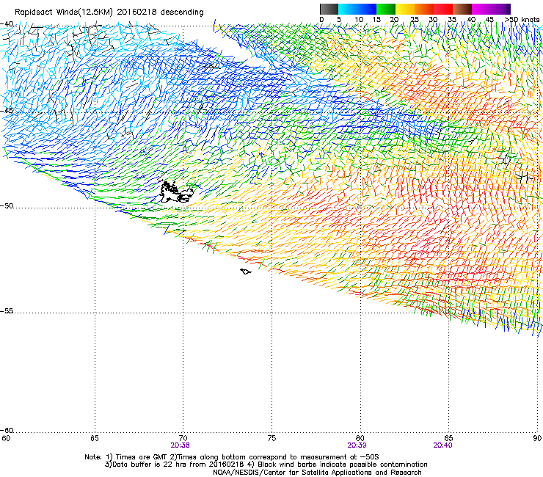Click the -60 latitude label
Screen dimensions: 543x477
click(x=7, y=431)
